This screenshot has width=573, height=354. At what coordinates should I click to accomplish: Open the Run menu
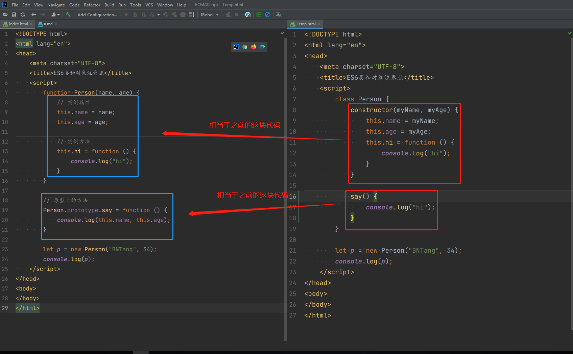122,5
